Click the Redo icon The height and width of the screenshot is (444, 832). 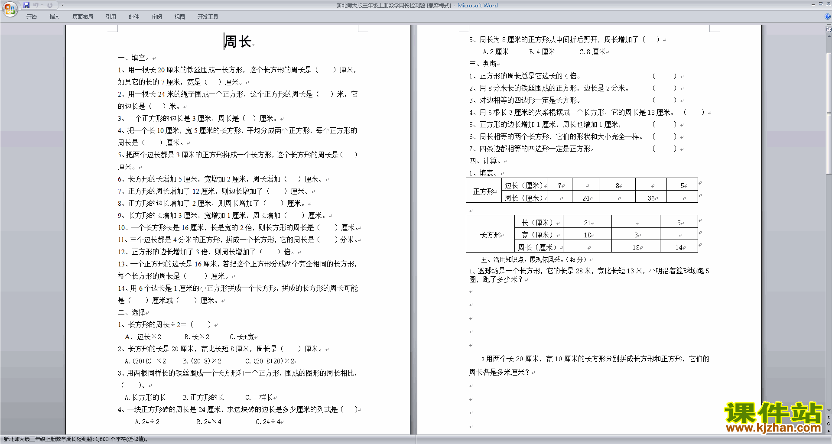coord(50,5)
